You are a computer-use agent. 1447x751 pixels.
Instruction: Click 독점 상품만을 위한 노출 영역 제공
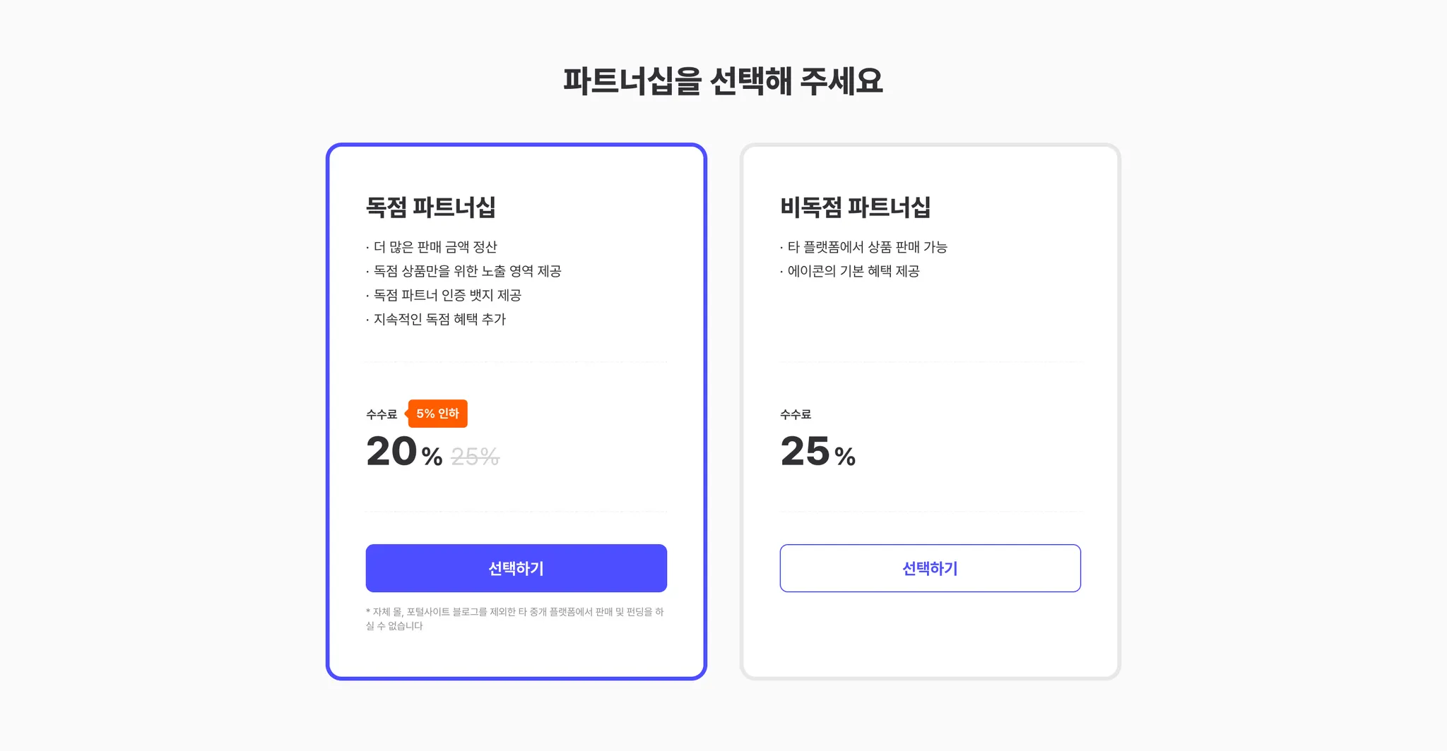point(466,271)
